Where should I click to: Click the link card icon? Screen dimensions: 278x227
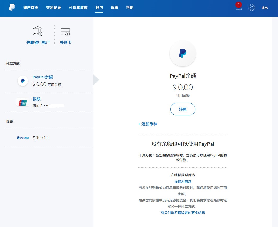(65, 32)
